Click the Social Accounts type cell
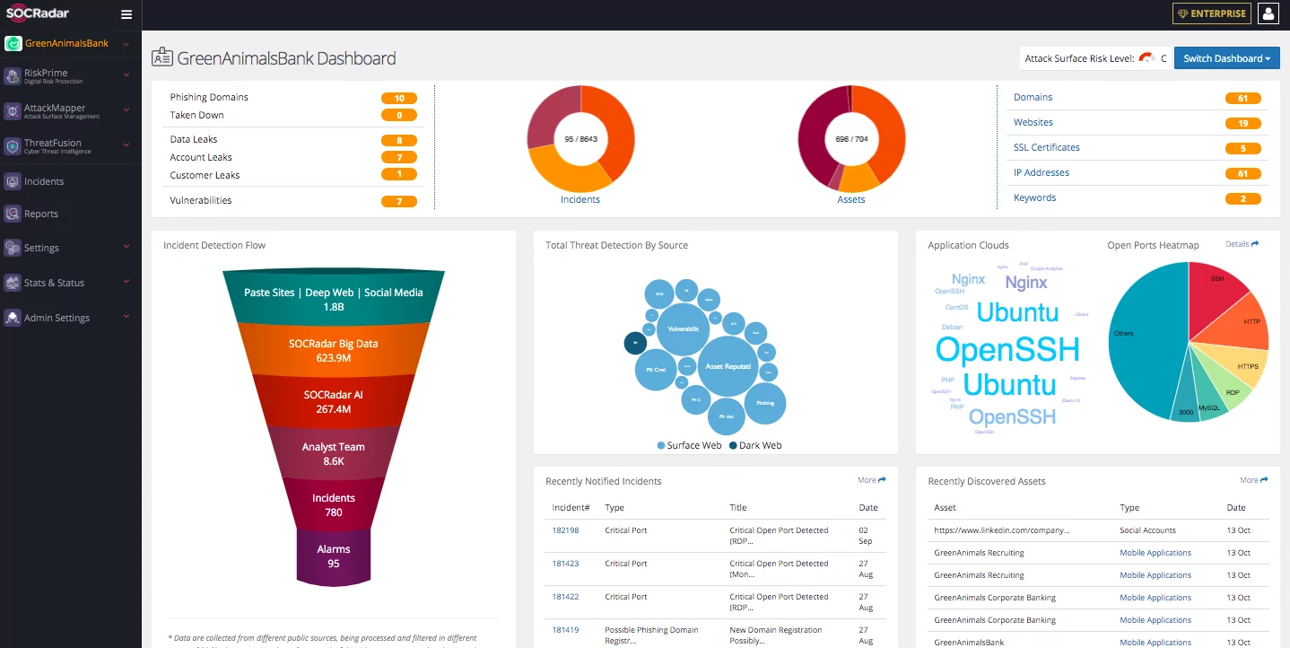Image resolution: width=1290 pixels, height=648 pixels. tap(1147, 530)
